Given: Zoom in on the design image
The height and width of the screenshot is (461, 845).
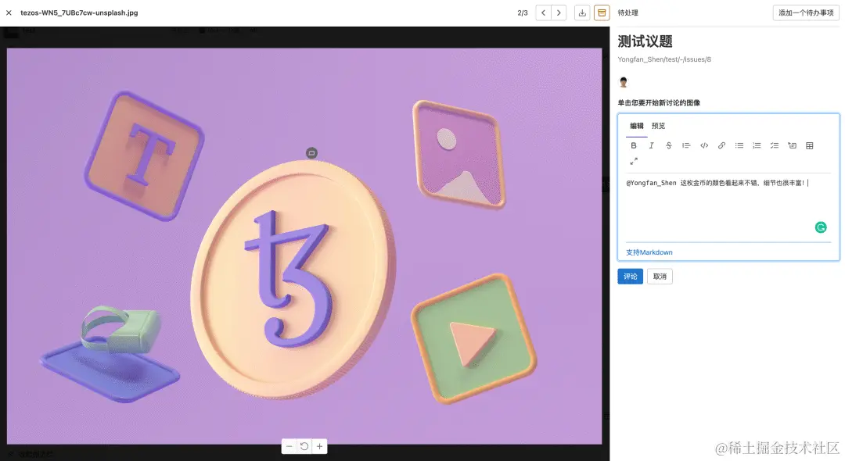Looking at the screenshot, I should pyautogui.click(x=319, y=446).
